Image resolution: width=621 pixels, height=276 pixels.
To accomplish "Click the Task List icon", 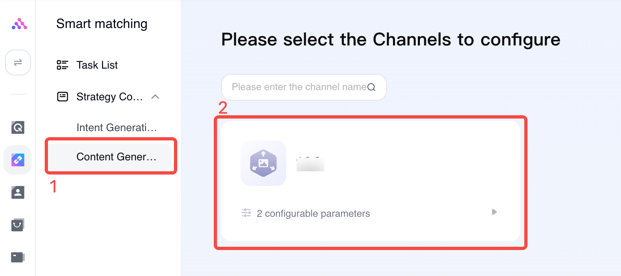I will point(63,65).
